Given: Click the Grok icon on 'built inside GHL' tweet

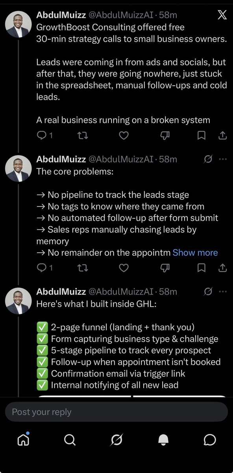Looking at the screenshot, I should point(209,292).
